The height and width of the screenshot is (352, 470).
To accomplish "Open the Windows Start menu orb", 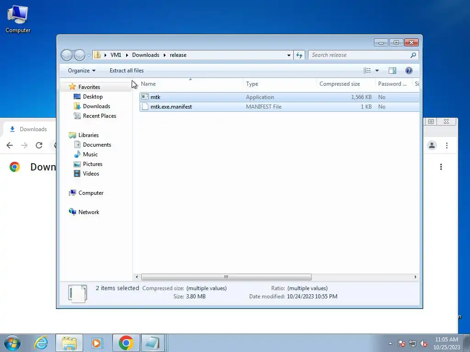I will (12, 343).
